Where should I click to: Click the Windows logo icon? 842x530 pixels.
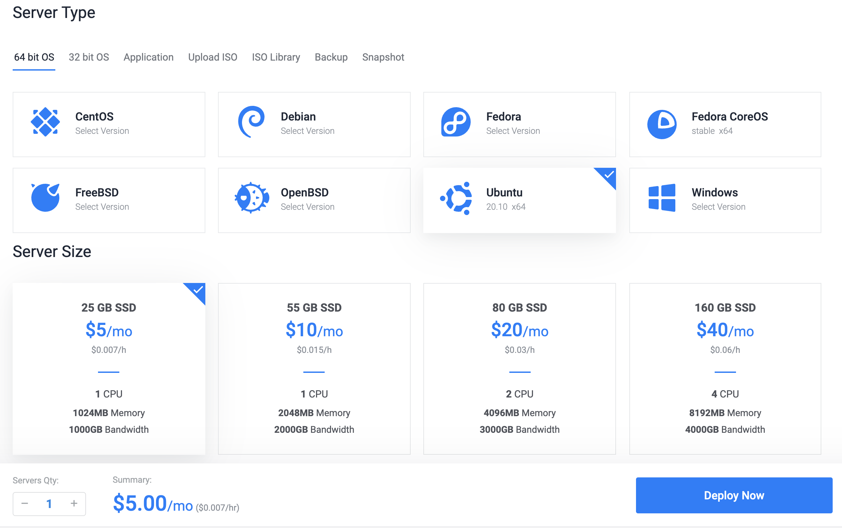(662, 198)
